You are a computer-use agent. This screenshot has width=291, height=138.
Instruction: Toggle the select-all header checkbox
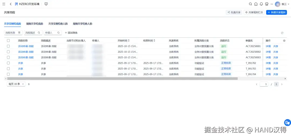(8, 41)
